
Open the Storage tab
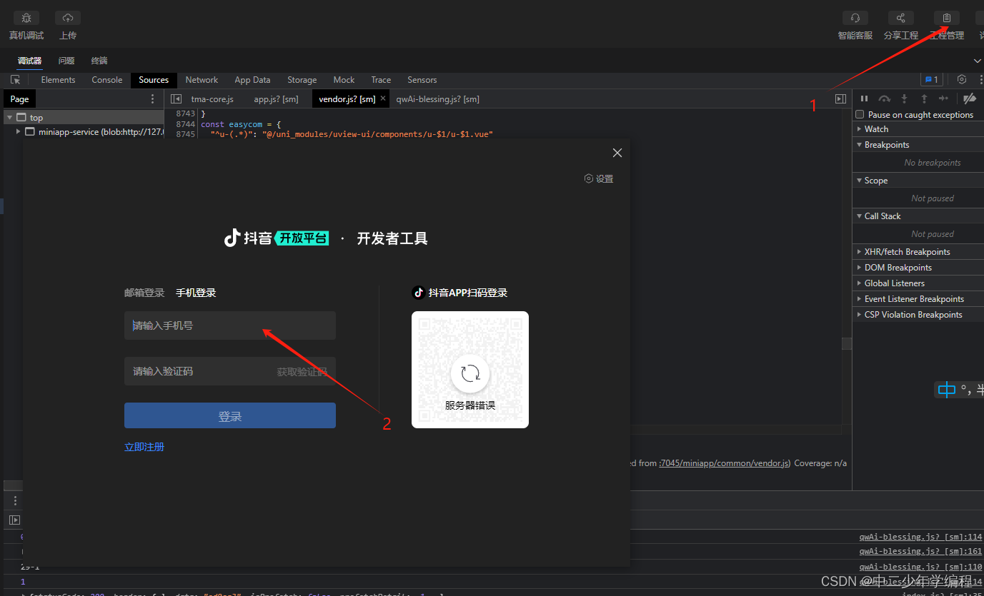click(x=302, y=80)
